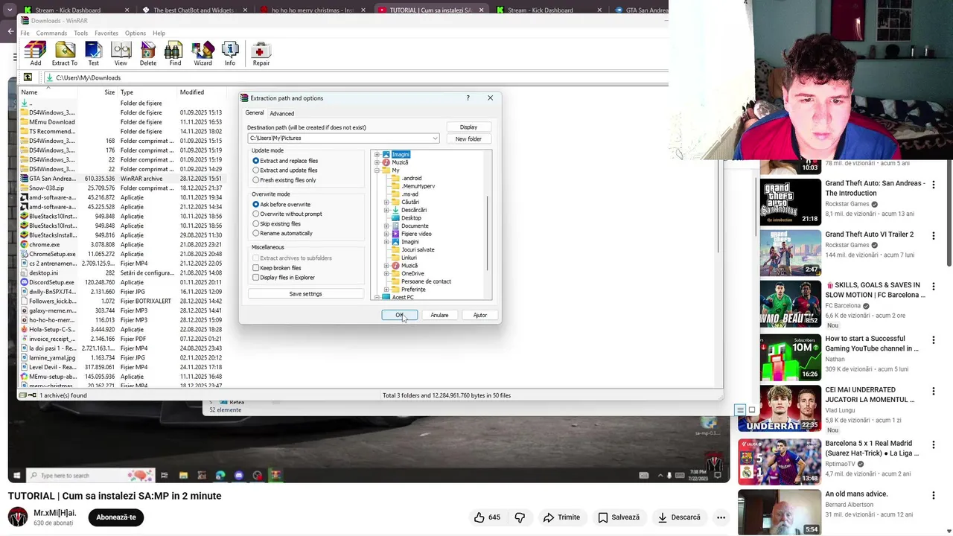Click the Abonează-te subscribe button
The width and height of the screenshot is (953, 536).
[x=116, y=517]
